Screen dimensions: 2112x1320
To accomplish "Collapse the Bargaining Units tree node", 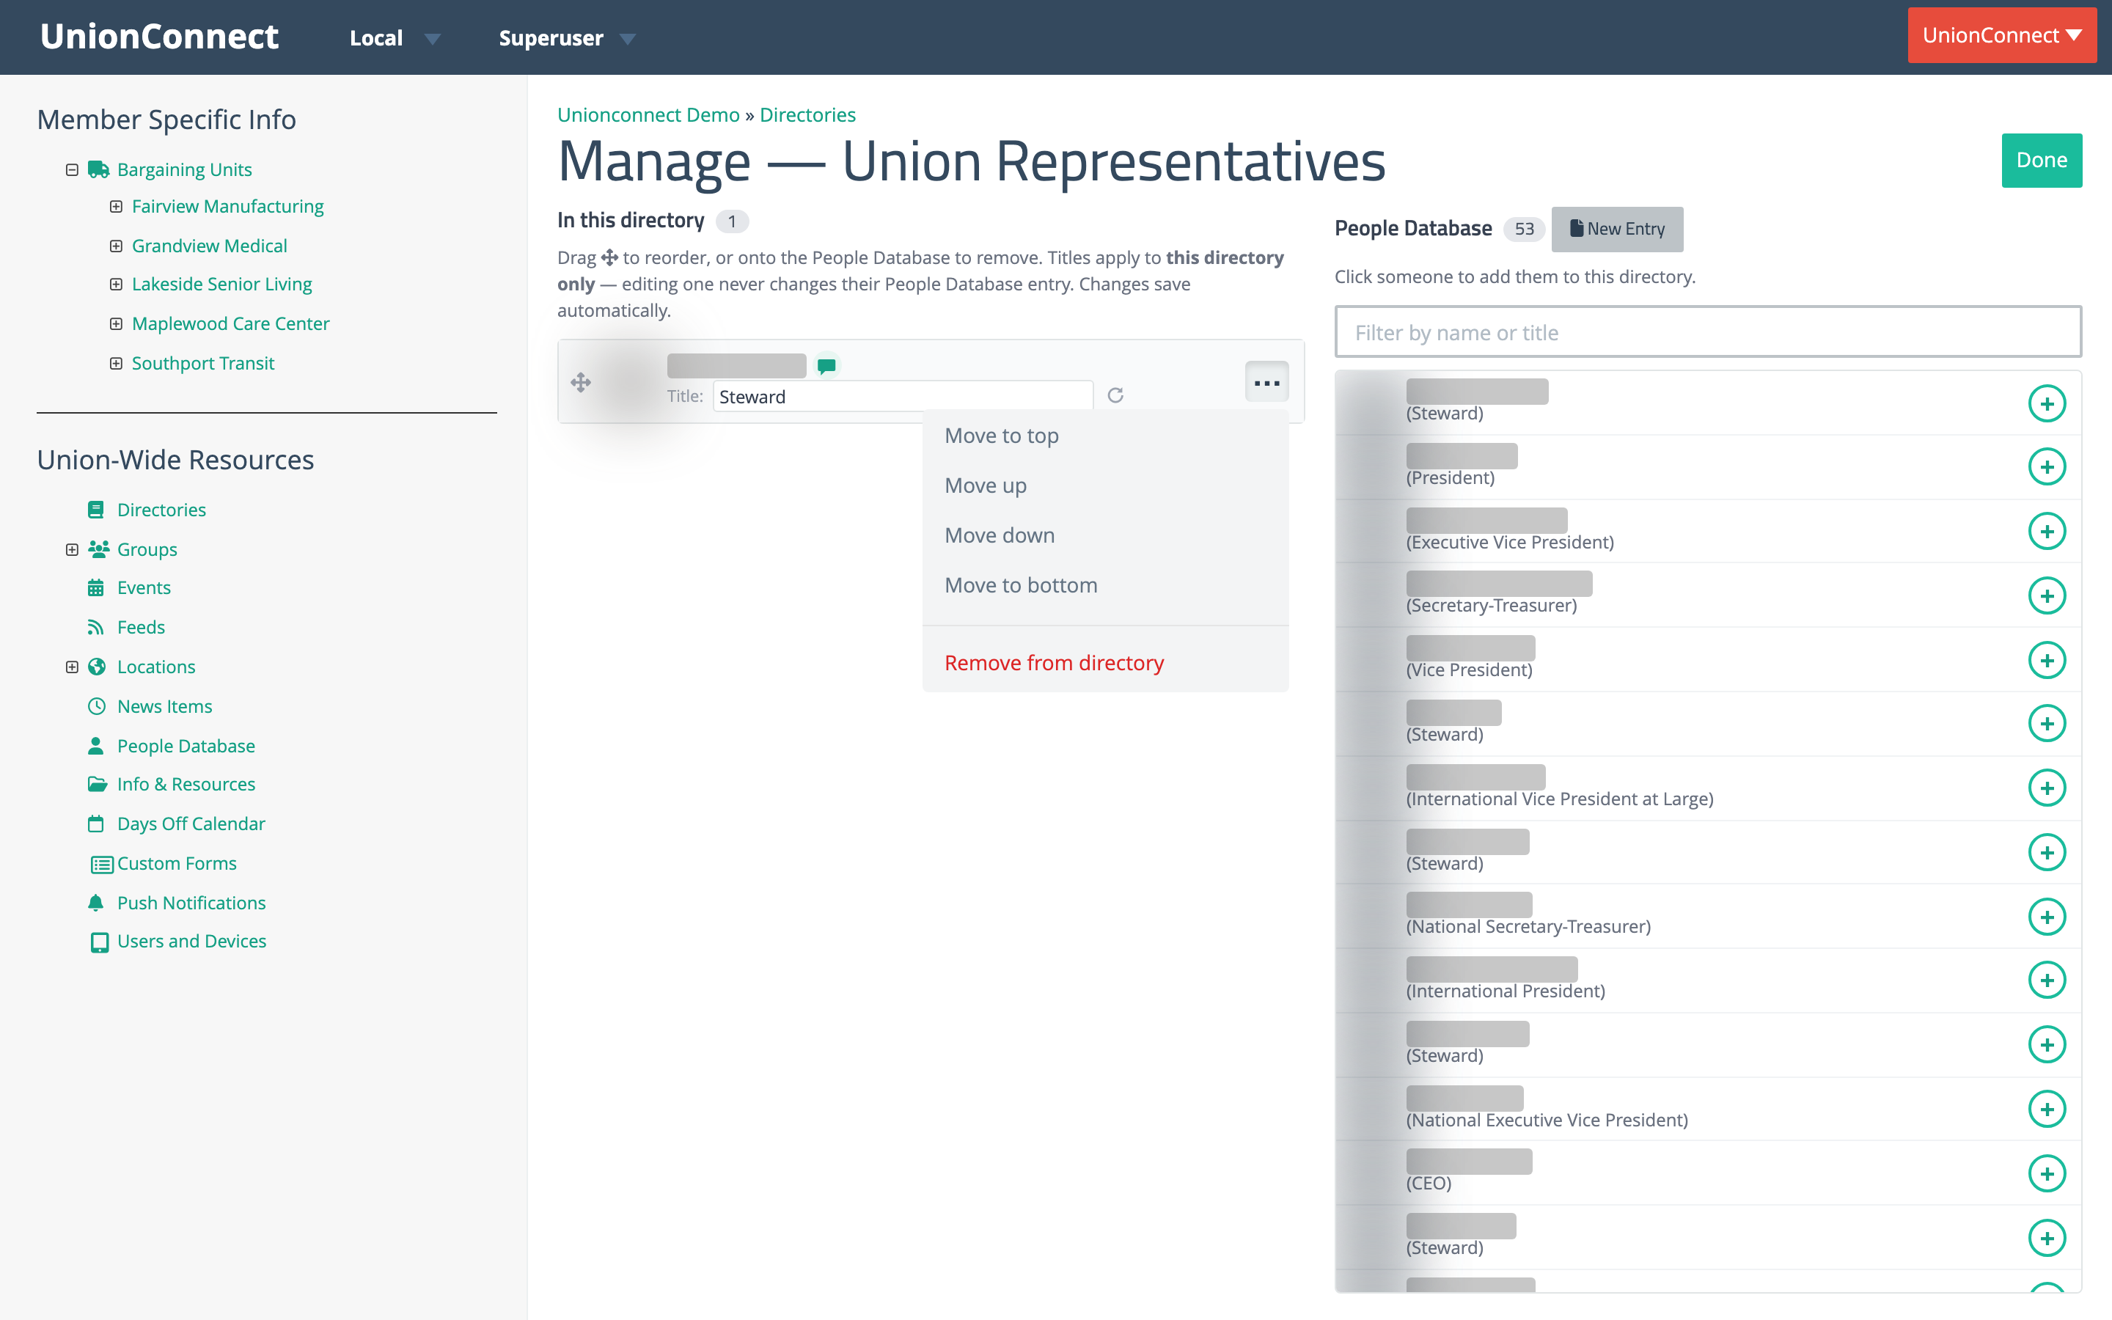I will tap(72, 169).
